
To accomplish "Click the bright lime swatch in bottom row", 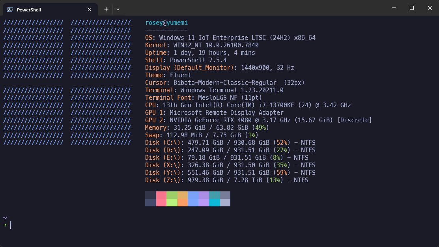I will (172, 202).
